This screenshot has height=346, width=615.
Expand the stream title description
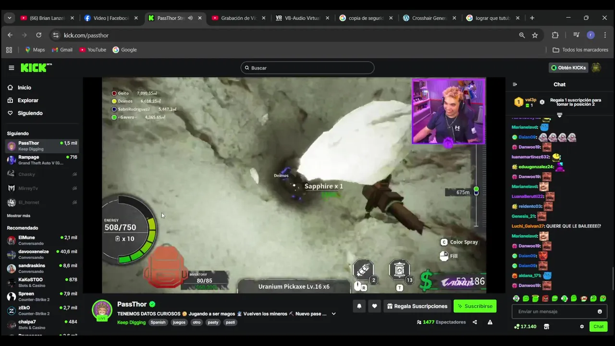(333, 314)
